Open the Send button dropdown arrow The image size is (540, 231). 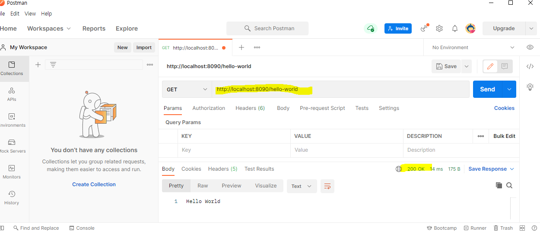(509, 89)
